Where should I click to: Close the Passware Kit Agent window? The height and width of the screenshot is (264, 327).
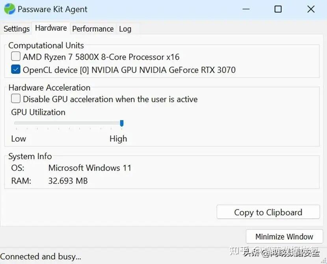311,9
